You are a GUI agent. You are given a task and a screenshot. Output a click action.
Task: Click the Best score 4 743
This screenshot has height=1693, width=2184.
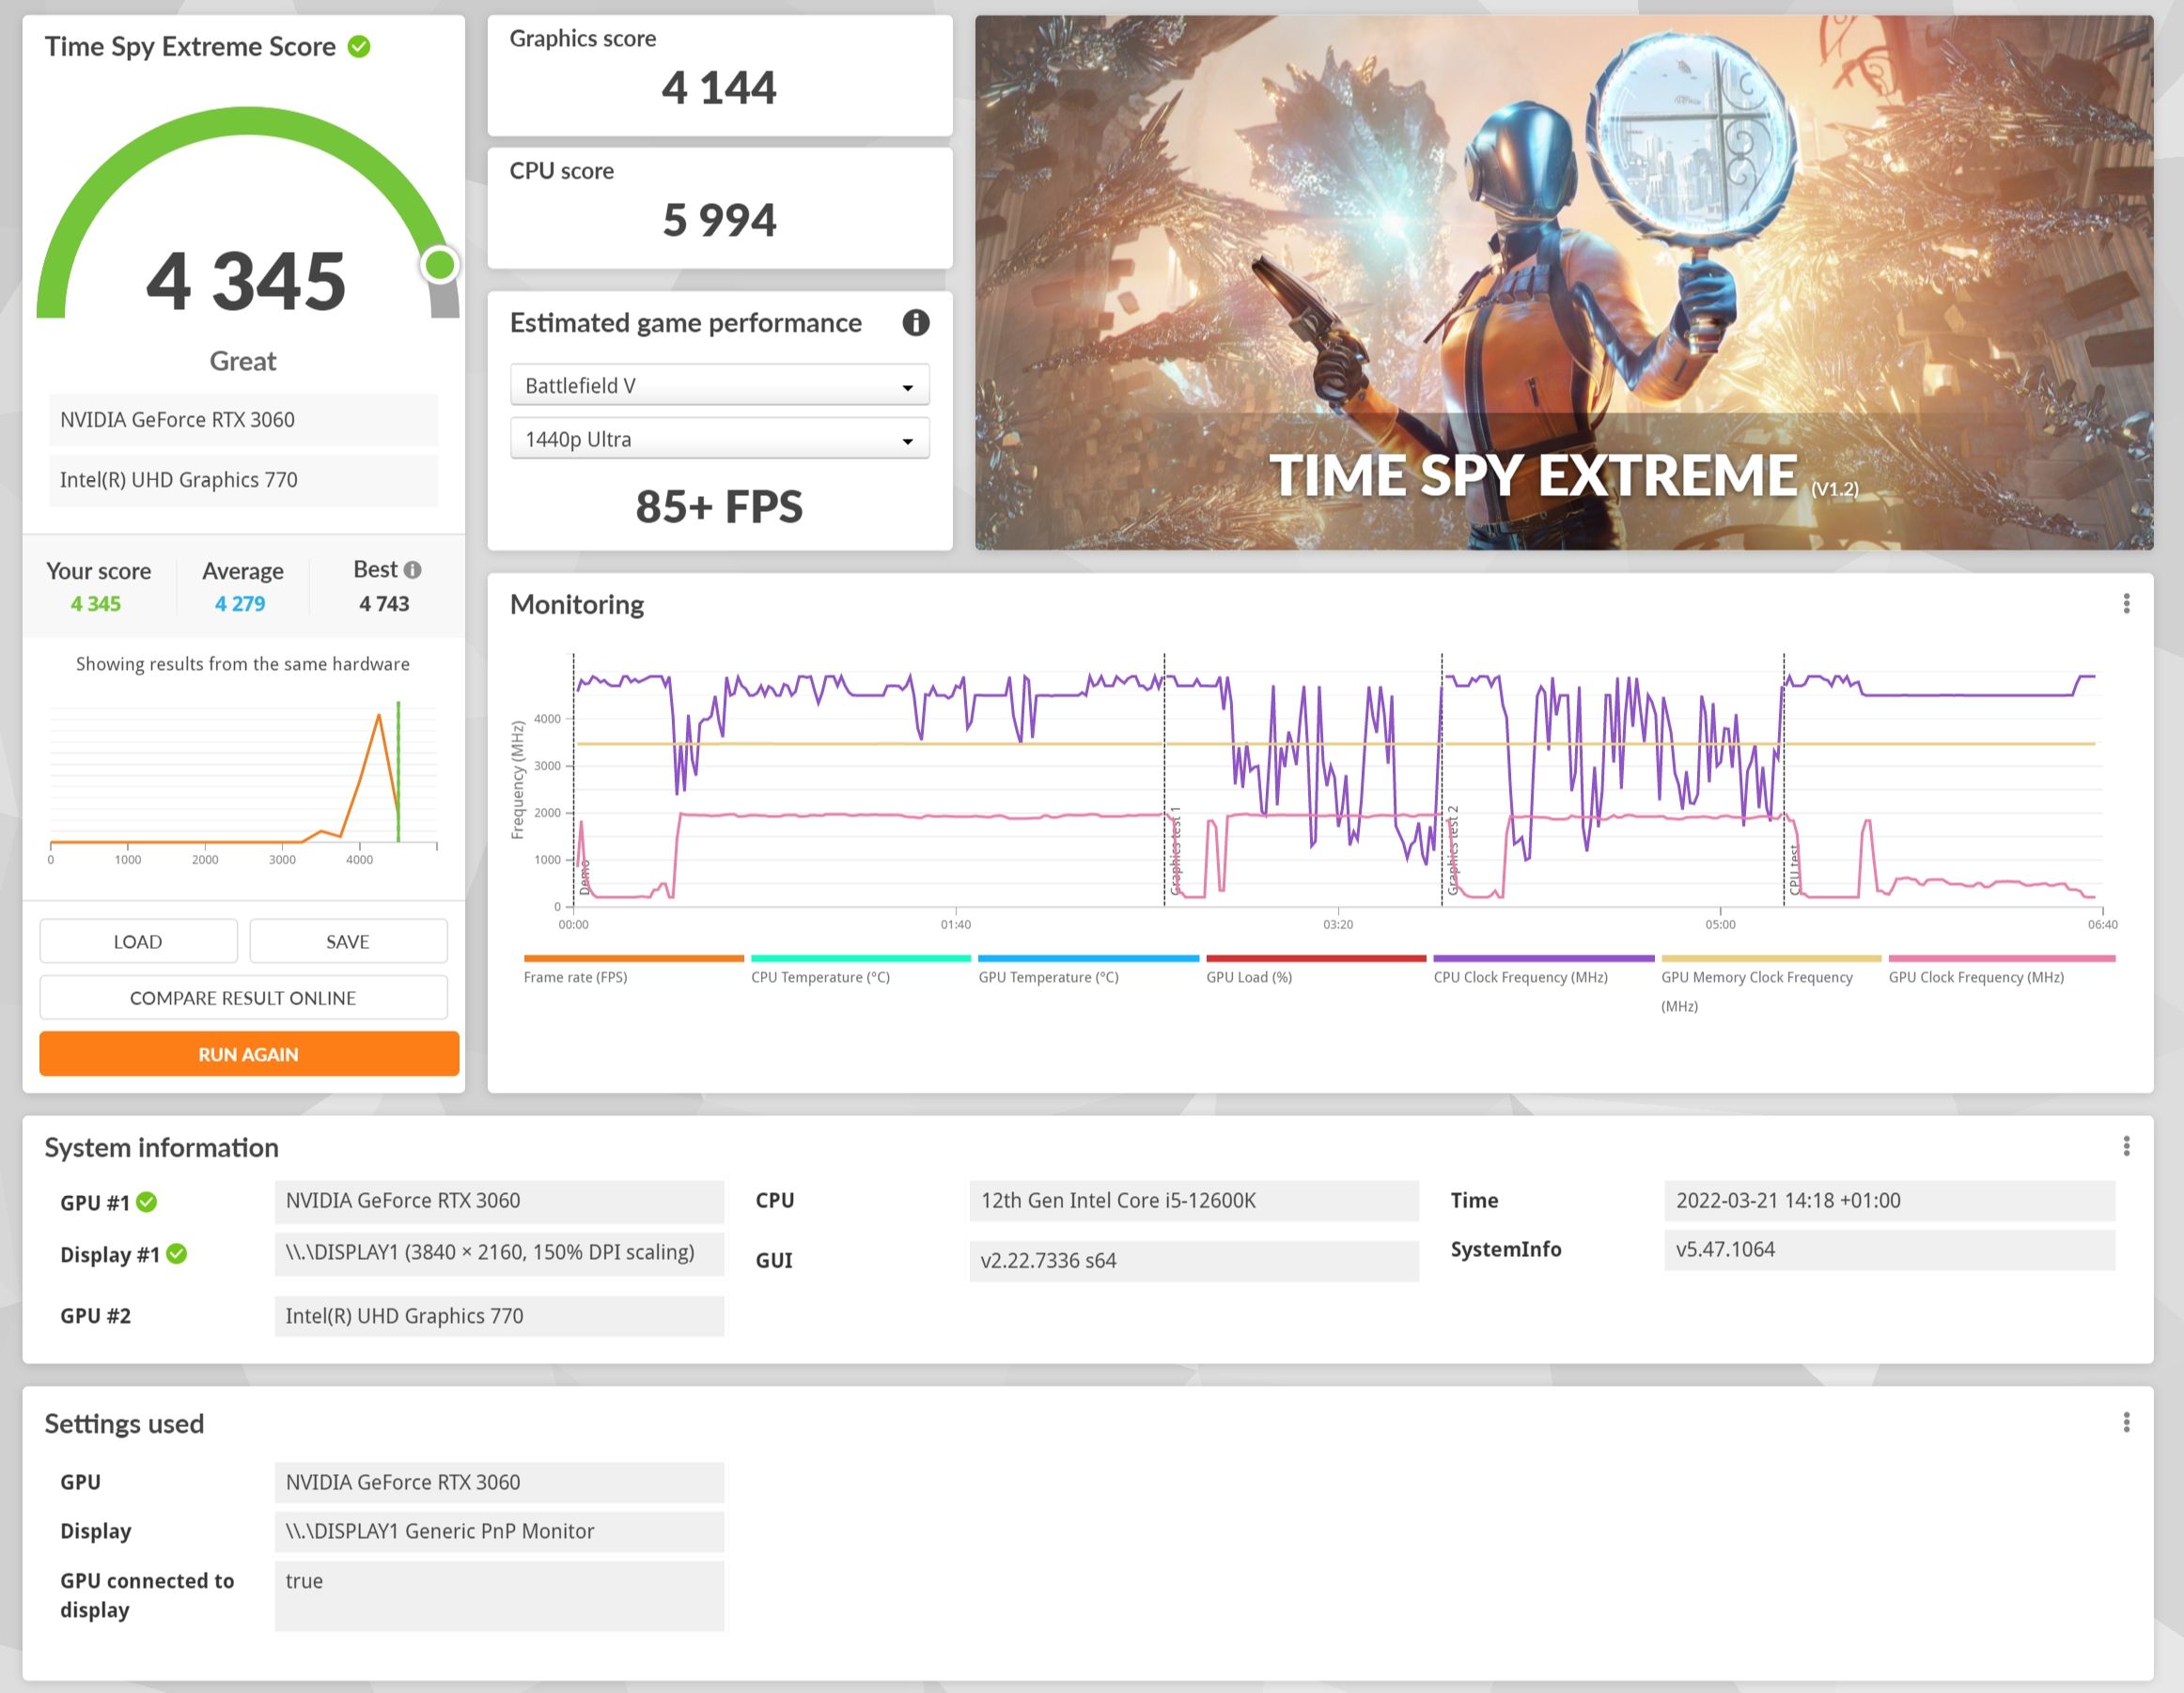[x=384, y=603]
